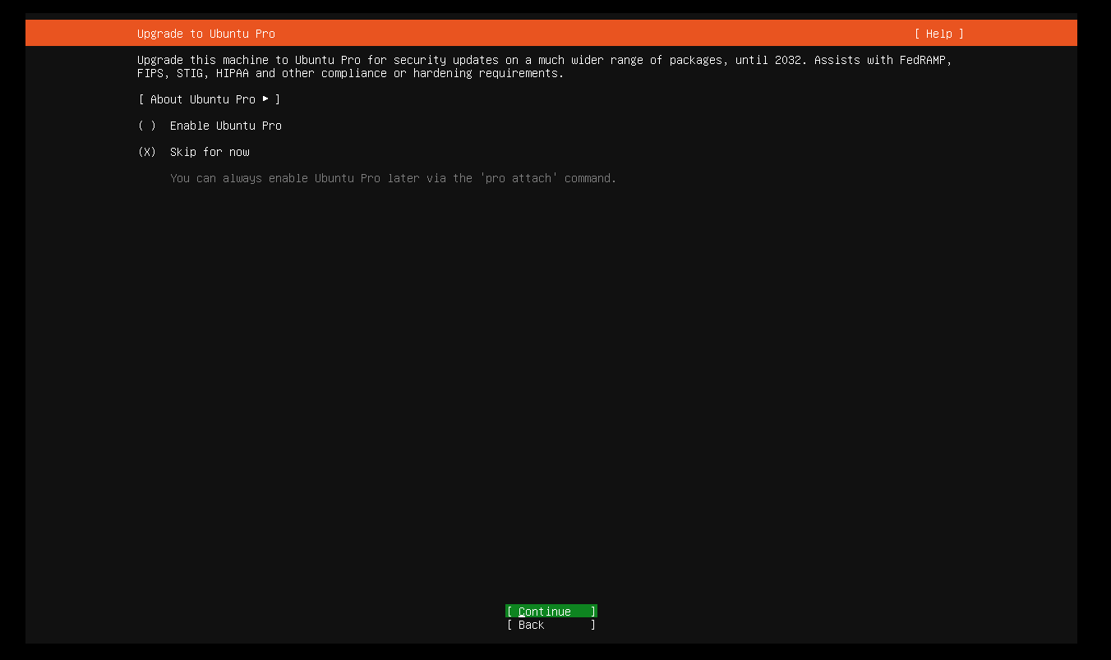This screenshot has height=660, width=1111.
Task: Go to previous screen with Back
Action: tap(551, 625)
